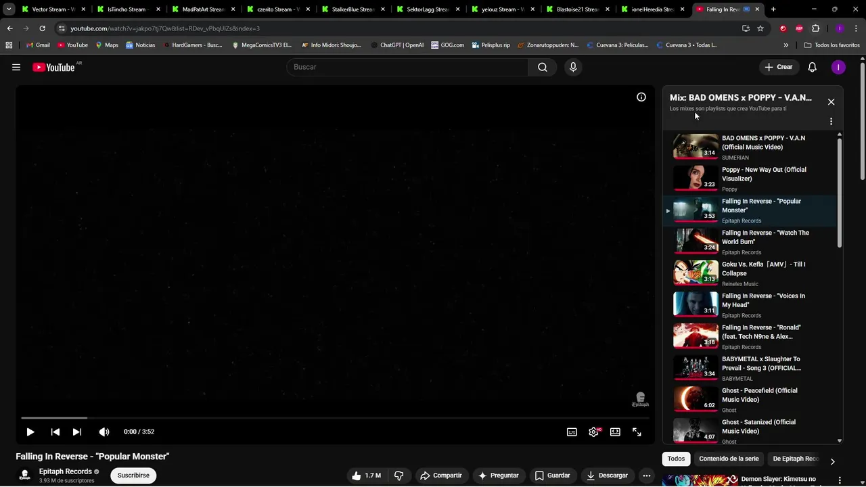866x487 pixels.
Task: Subscribe with the Suscribirse button
Action: (133, 476)
